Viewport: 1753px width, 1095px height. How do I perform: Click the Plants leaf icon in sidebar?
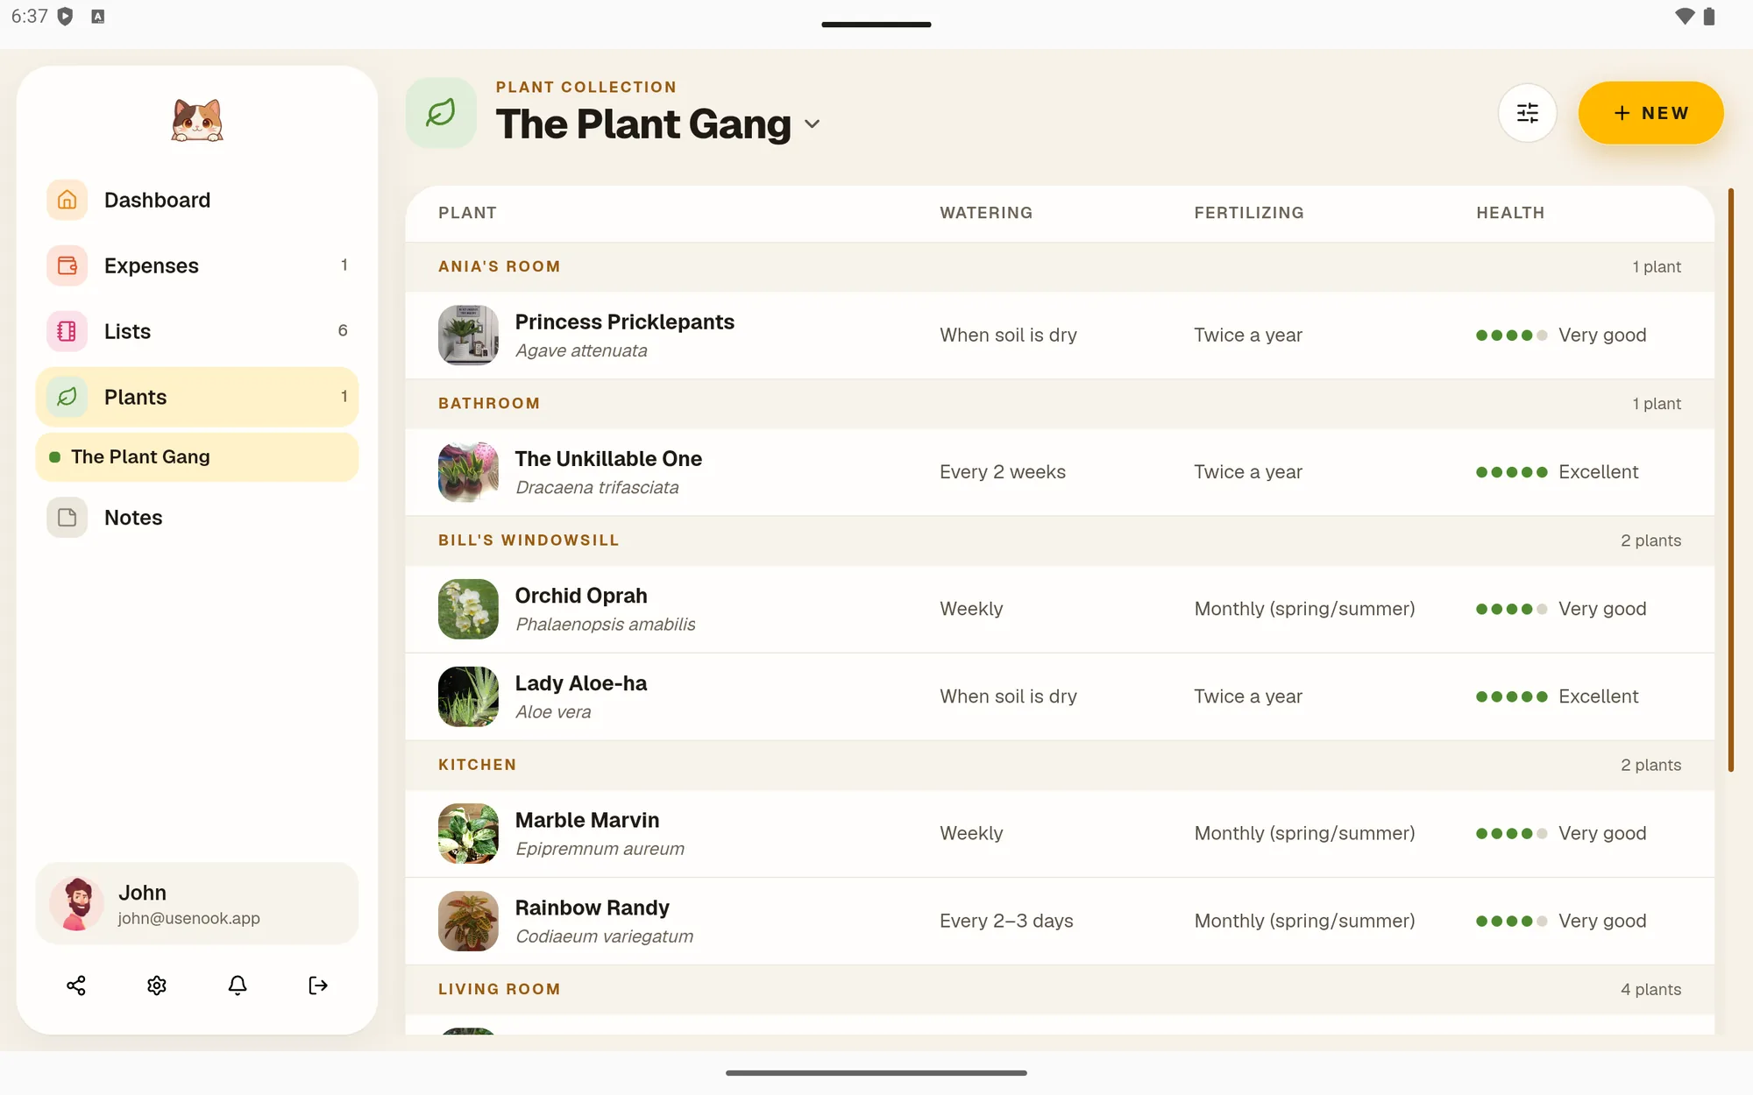pyautogui.click(x=67, y=397)
